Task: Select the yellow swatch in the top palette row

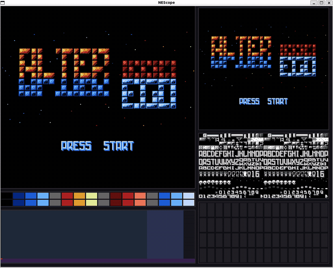Action: click(91, 196)
